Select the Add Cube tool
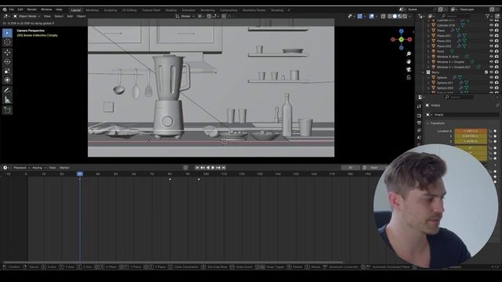The image size is (502, 282). (x=7, y=110)
